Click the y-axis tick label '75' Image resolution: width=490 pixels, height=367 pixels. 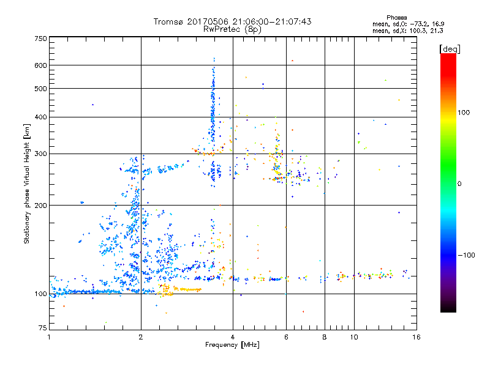pyautogui.click(x=42, y=328)
